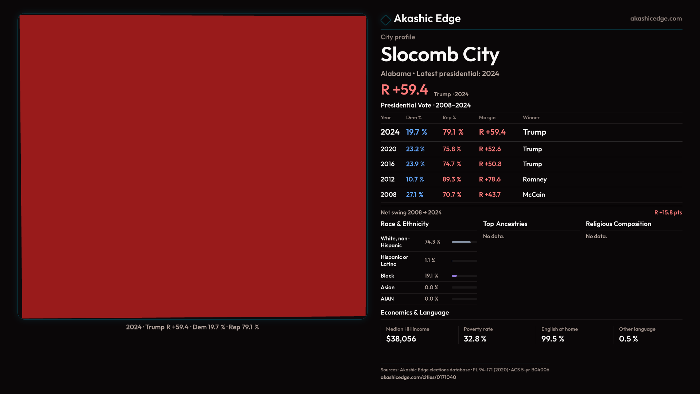
Task: Click the Median HH income card
Action: pyautogui.click(x=408, y=335)
